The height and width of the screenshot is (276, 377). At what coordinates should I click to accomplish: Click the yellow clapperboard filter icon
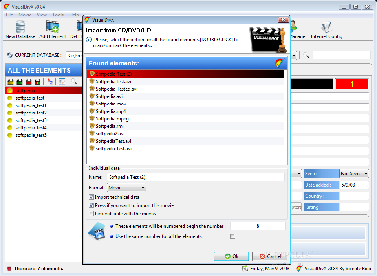point(10,82)
